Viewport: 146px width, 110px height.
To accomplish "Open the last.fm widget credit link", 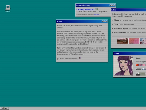I will point(97,14).
